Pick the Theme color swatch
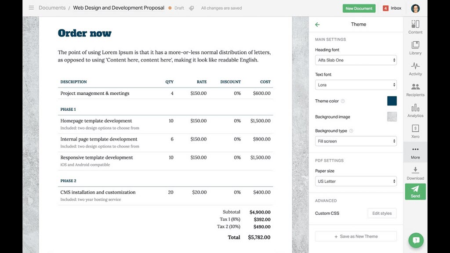The height and width of the screenshot is (253, 450). click(392, 101)
